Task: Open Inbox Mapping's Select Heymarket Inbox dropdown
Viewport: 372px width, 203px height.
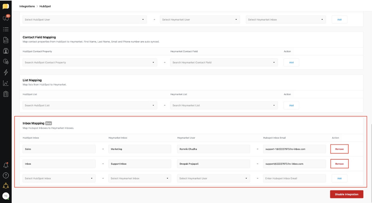Action: 140,179
